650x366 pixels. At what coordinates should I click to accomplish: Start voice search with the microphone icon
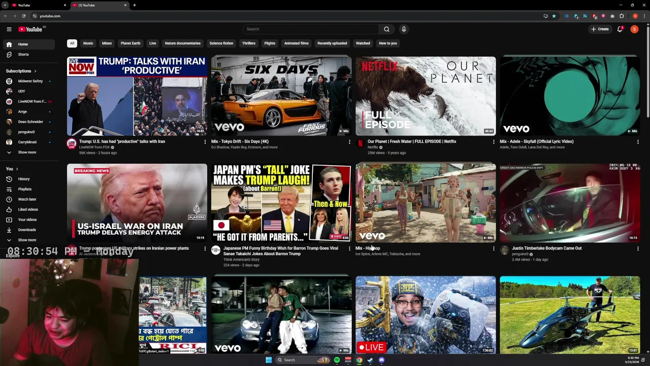tap(404, 29)
